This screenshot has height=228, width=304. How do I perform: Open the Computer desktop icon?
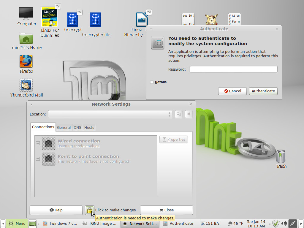pos(26,14)
